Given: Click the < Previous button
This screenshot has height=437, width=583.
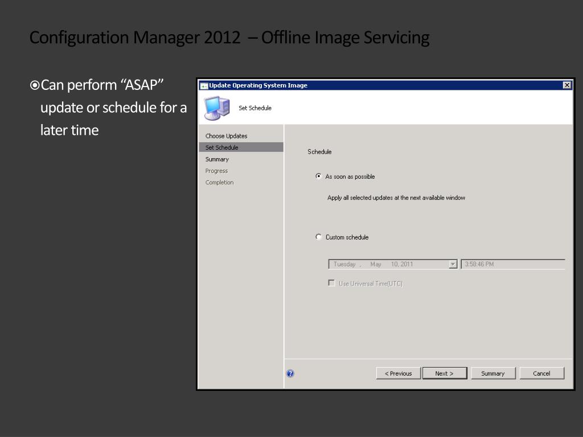Looking at the screenshot, I should coord(398,373).
